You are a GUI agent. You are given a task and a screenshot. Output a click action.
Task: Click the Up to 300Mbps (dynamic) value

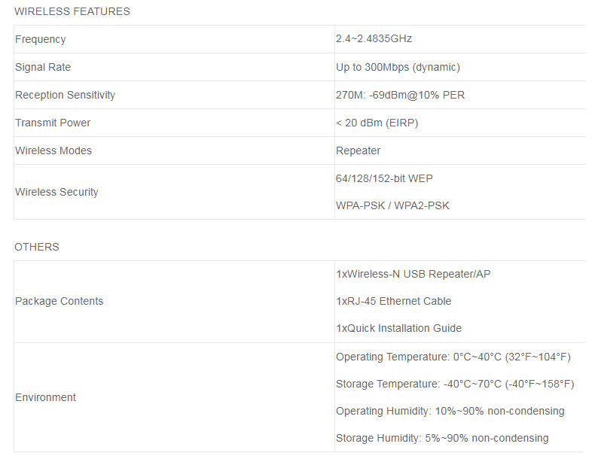[x=398, y=67]
